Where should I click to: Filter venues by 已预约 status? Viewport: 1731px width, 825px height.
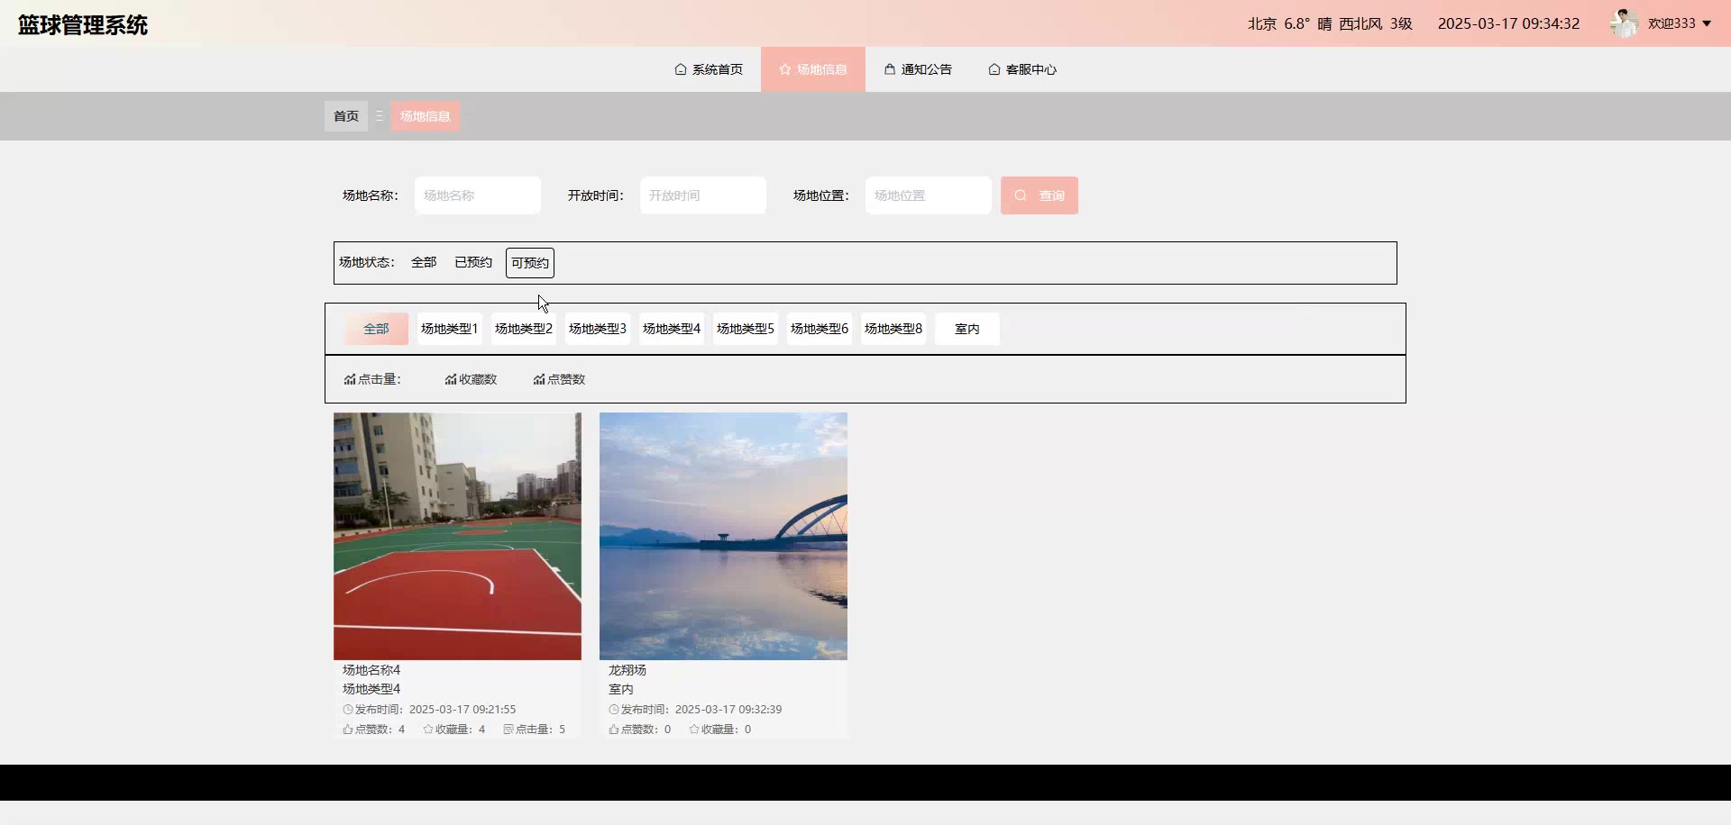click(473, 263)
